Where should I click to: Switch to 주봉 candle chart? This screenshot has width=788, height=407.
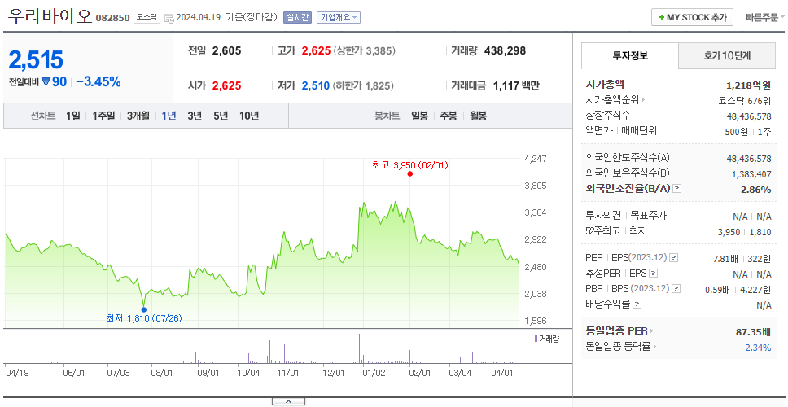click(449, 116)
